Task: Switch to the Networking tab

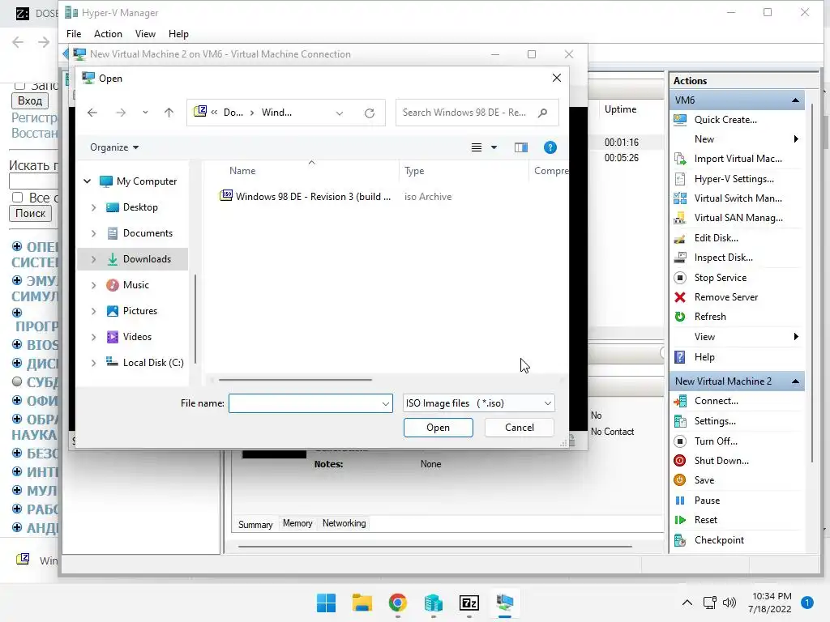Action: coord(344,523)
